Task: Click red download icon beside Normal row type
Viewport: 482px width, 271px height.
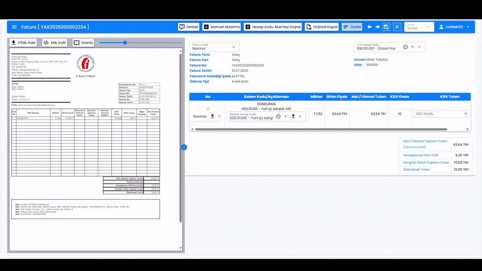Action: [212, 116]
